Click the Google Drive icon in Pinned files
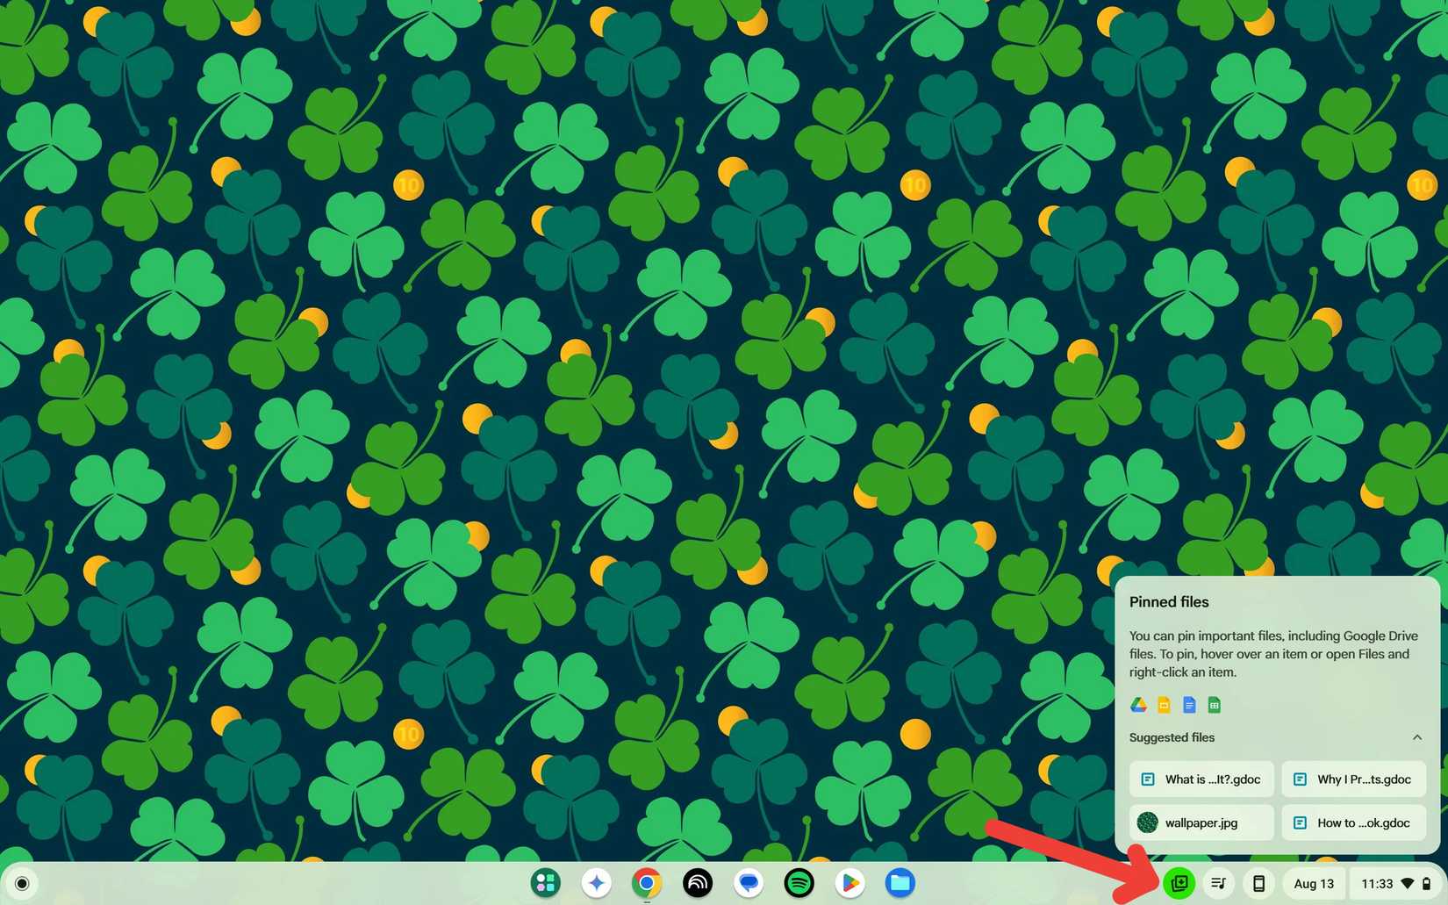 [x=1138, y=705]
